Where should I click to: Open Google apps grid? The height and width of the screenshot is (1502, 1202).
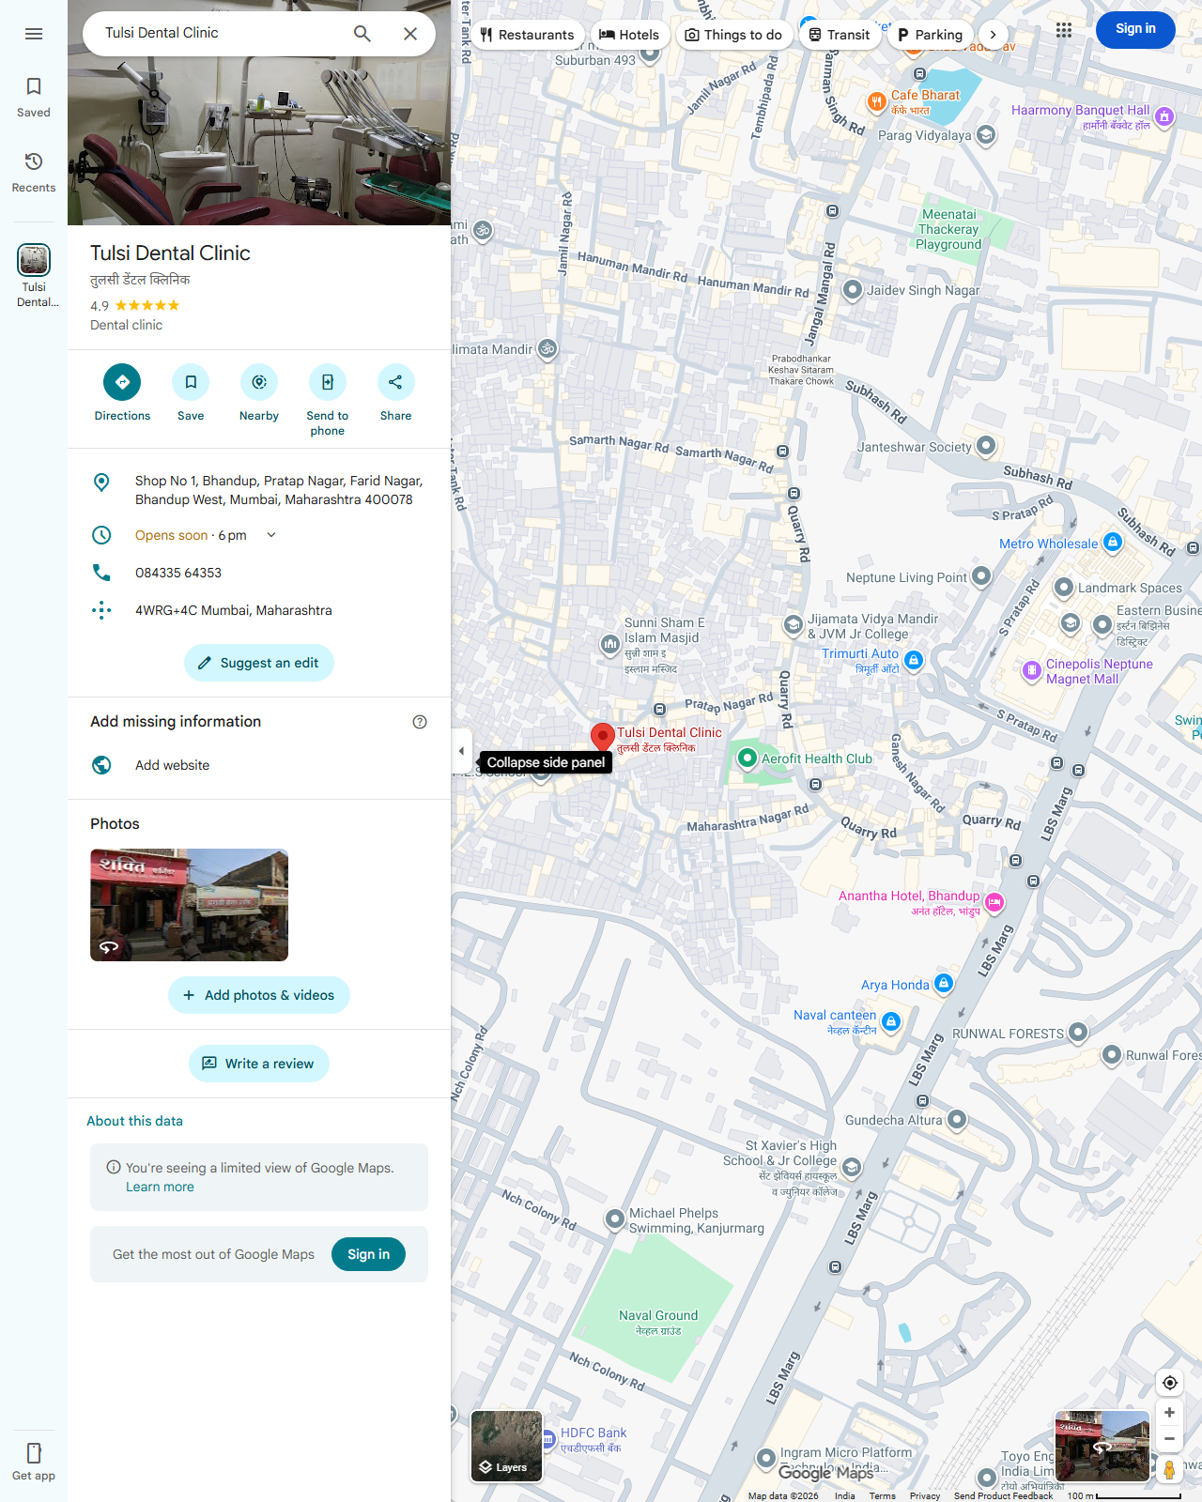coord(1063,30)
